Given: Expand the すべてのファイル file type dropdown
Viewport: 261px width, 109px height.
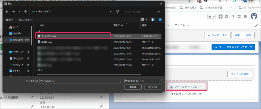Looking at the screenshot, I should [x=143, y=81].
